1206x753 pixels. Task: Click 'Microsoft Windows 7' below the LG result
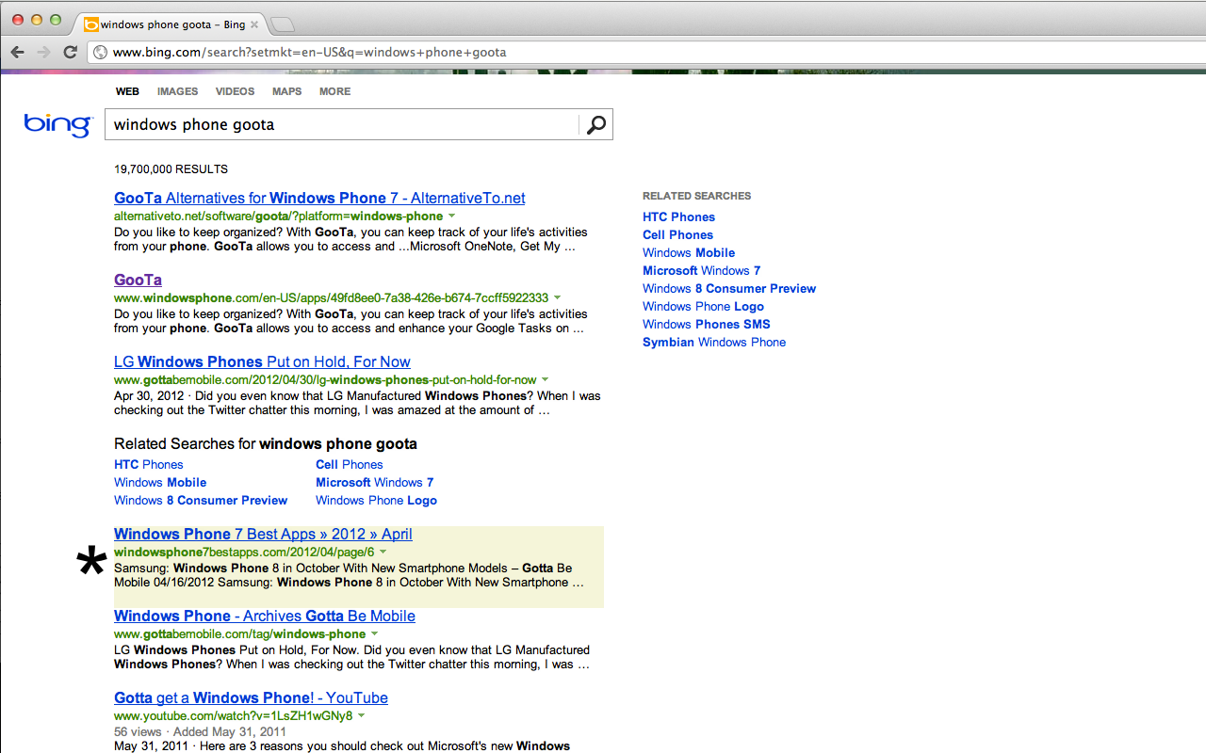tap(375, 482)
